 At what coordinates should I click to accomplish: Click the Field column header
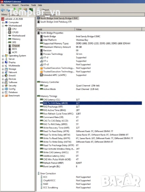(55, 29)
